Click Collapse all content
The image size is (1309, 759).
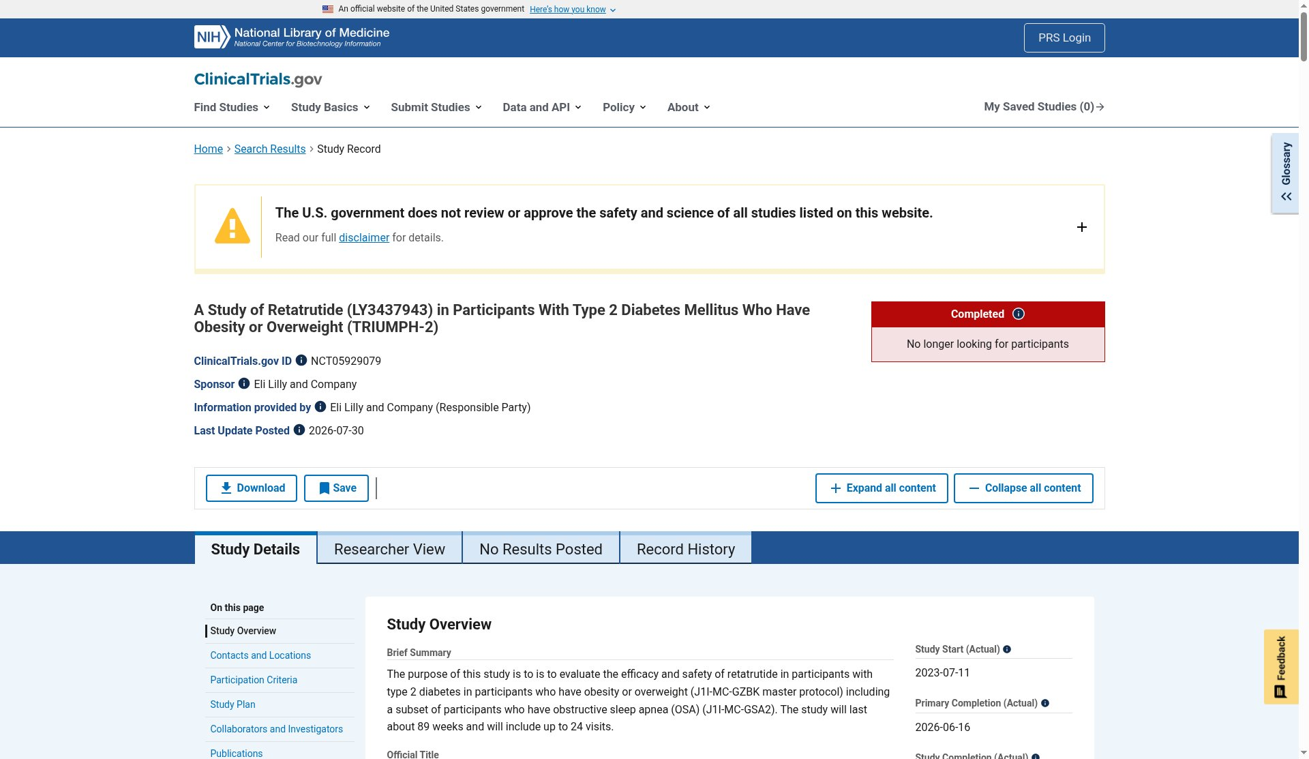coord(1023,488)
